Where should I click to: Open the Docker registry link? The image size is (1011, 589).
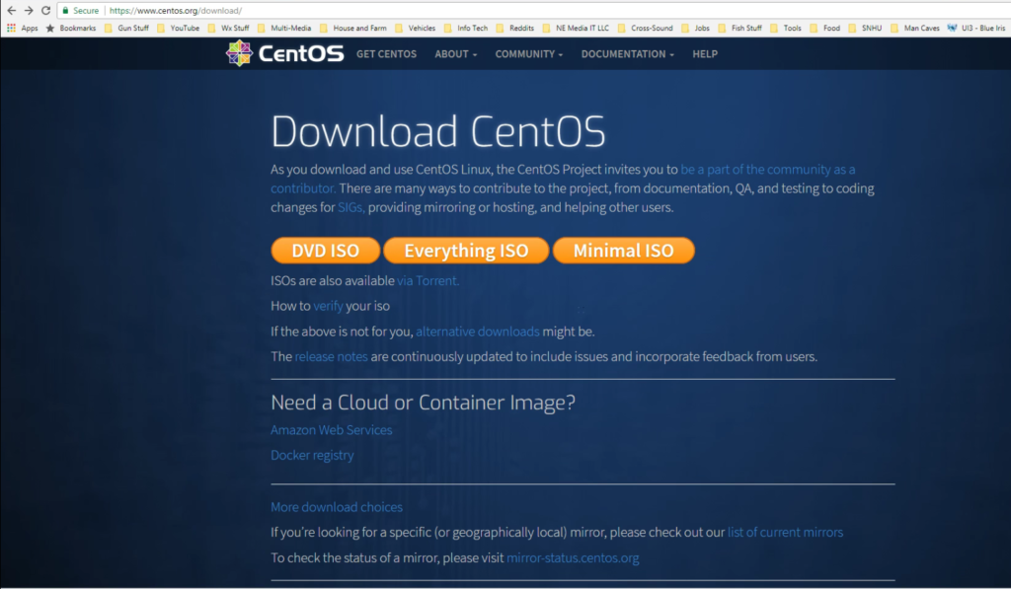pyautogui.click(x=312, y=455)
